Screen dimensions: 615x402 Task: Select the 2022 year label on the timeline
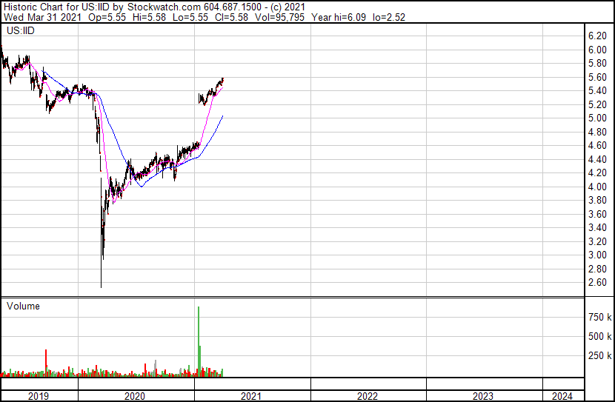pyautogui.click(x=367, y=396)
